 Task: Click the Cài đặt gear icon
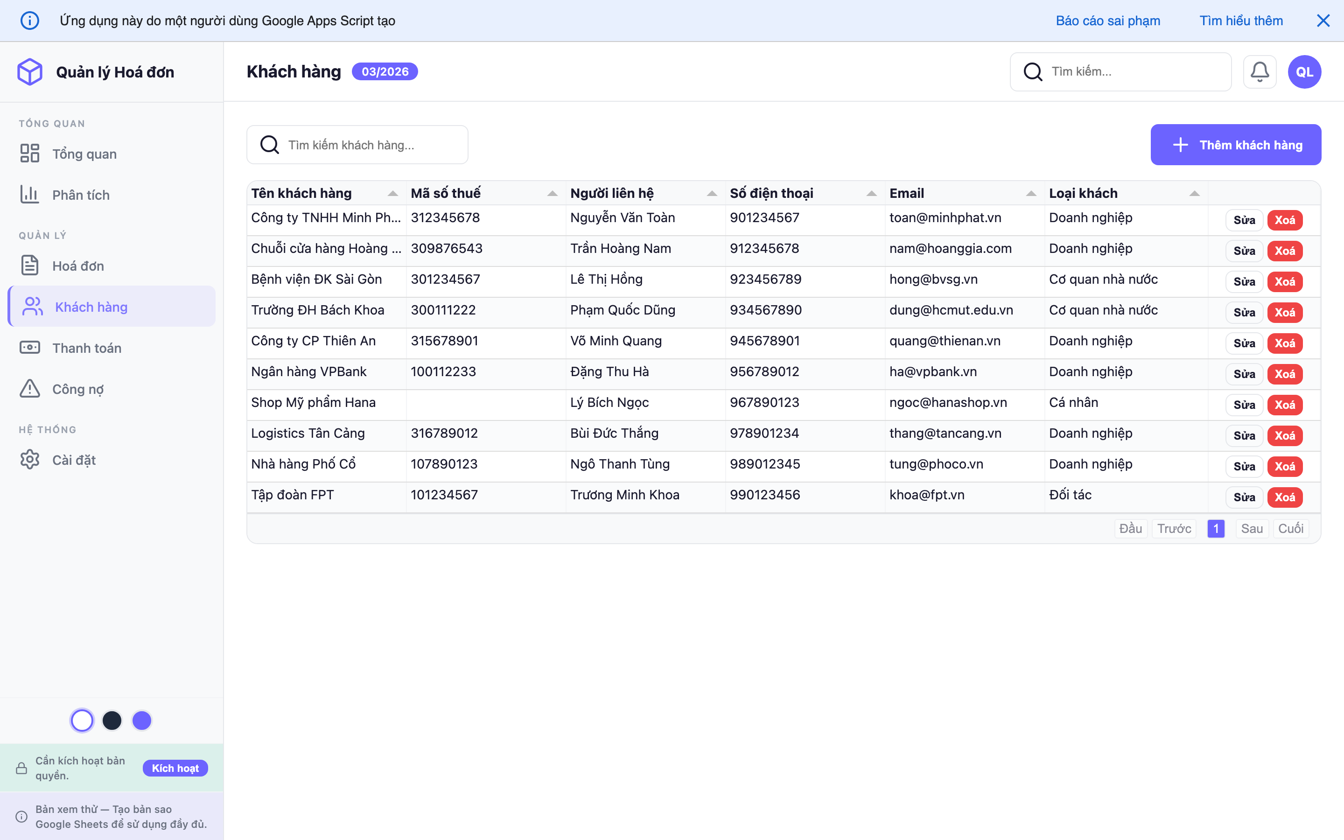(x=30, y=460)
